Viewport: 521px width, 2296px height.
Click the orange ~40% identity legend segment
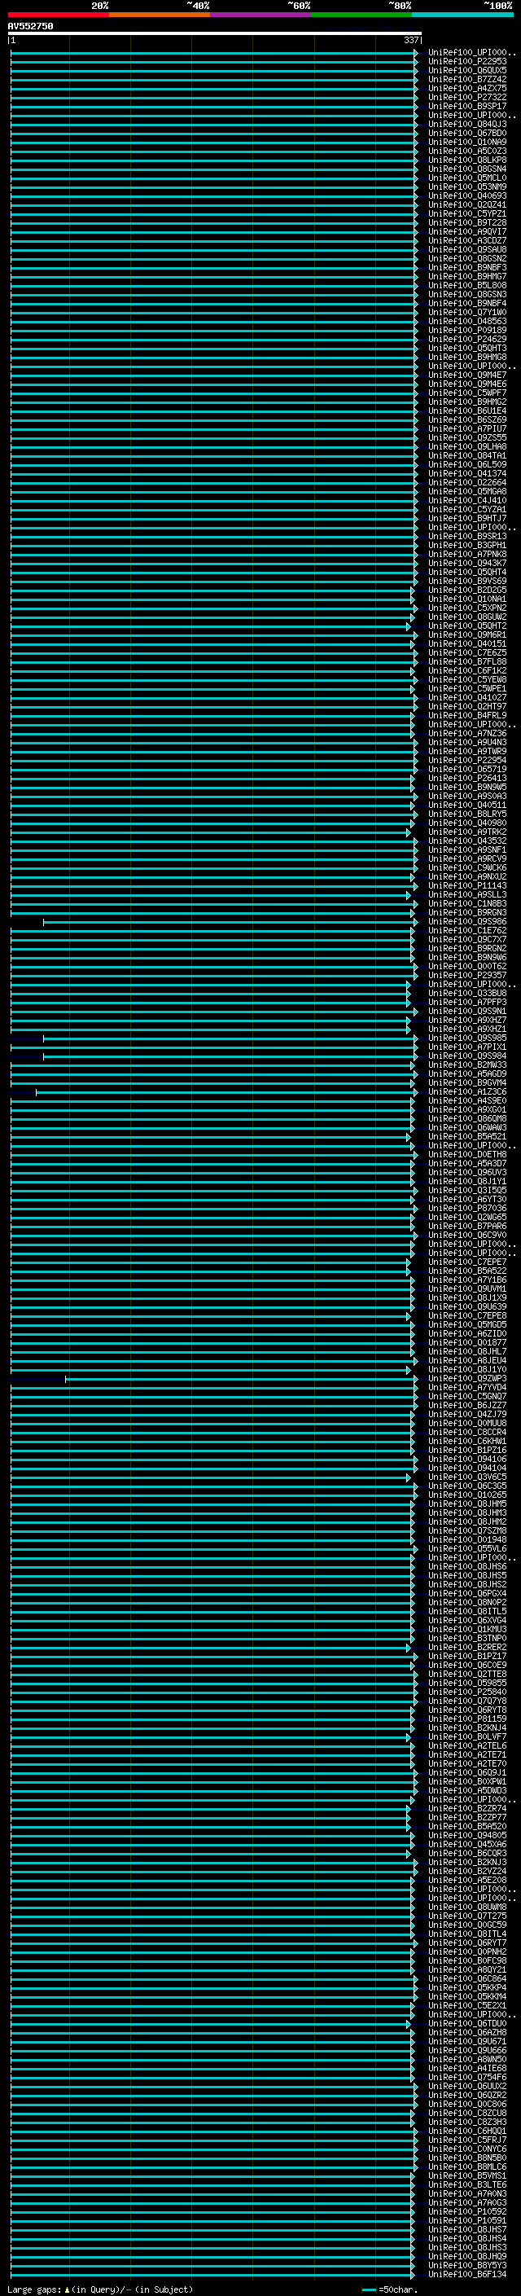(x=160, y=15)
